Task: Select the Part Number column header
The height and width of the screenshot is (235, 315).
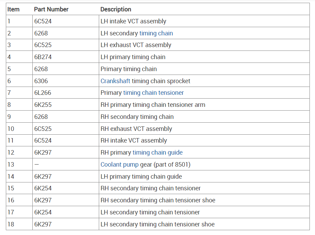Action: [x=51, y=9]
